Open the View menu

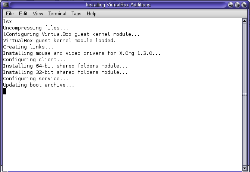click(x=38, y=14)
